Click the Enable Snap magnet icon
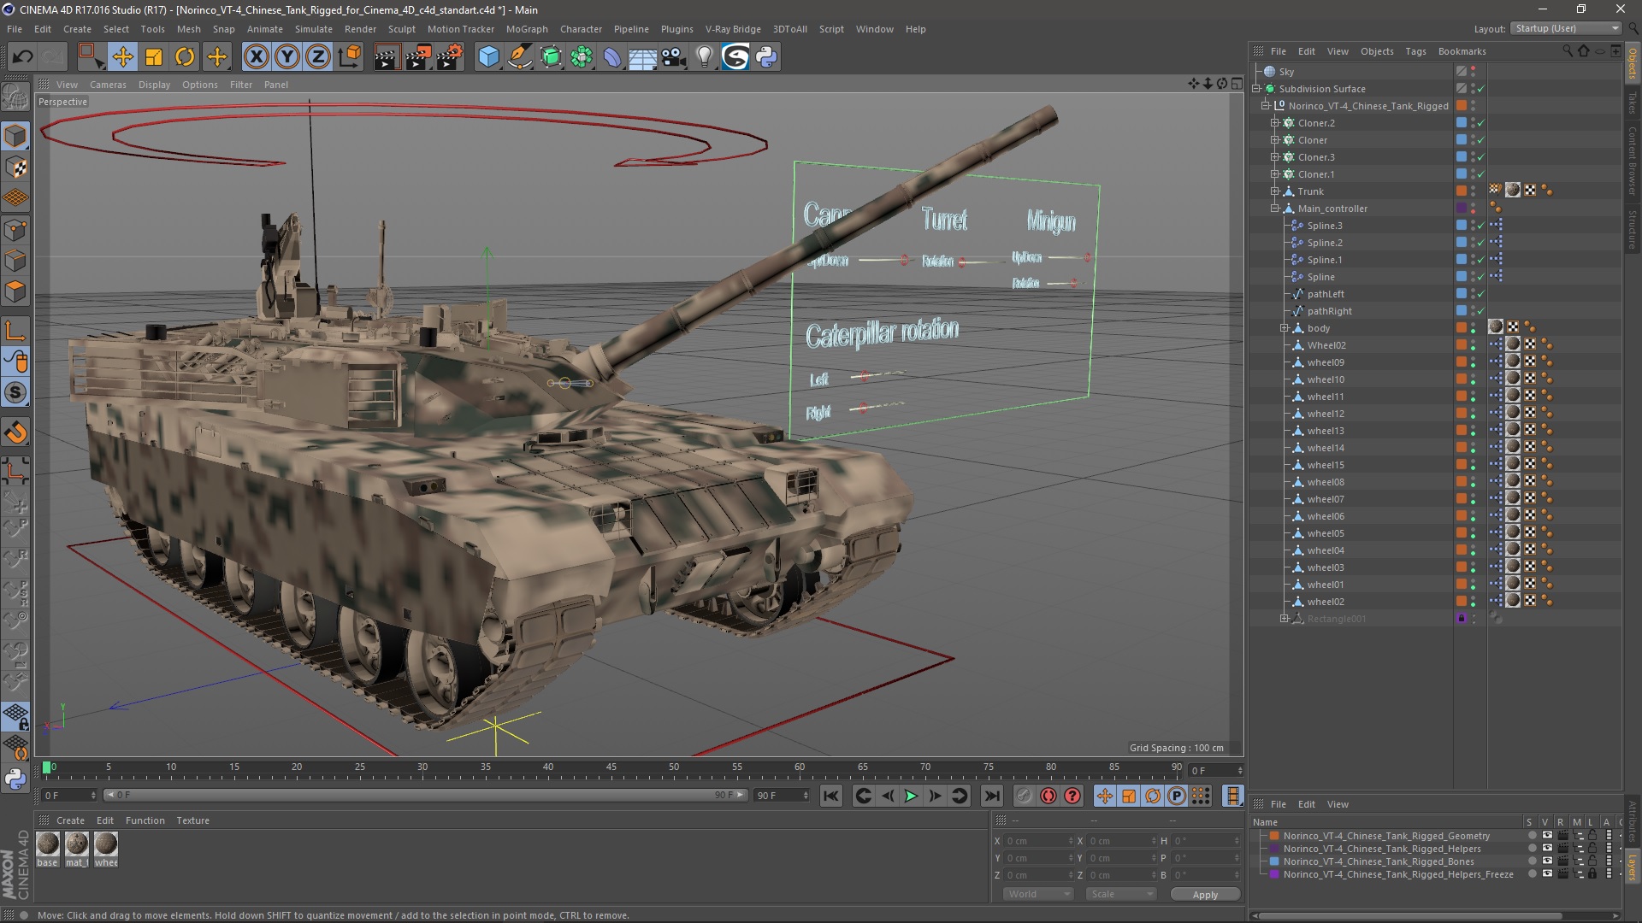 15,432
